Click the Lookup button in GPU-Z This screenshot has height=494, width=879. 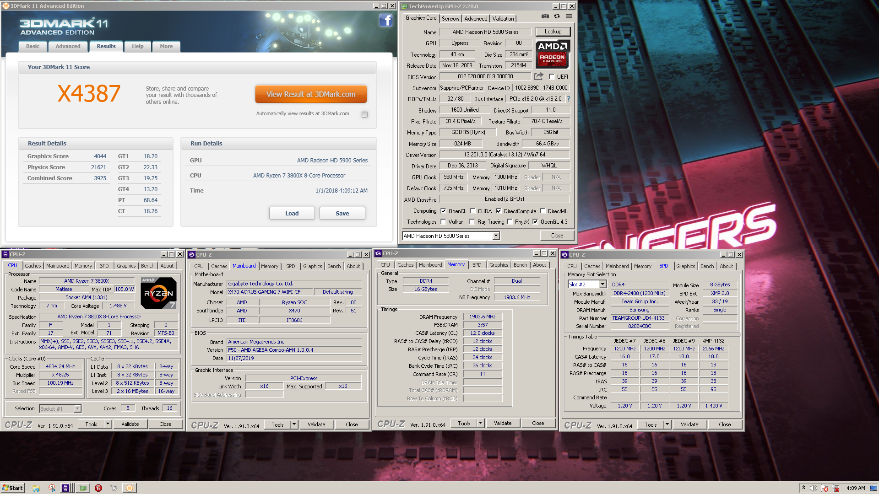pos(553,32)
